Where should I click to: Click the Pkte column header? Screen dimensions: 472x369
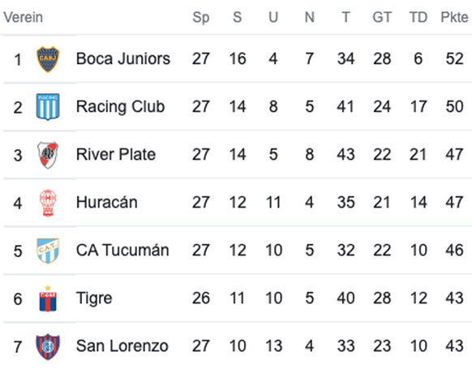click(x=454, y=17)
